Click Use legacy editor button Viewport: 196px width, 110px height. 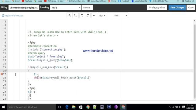coord(157,7)
